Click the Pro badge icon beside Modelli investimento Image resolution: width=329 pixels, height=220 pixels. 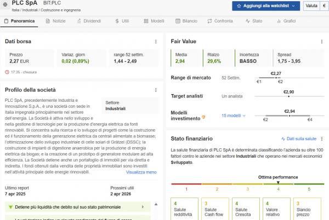(x=204, y=117)
